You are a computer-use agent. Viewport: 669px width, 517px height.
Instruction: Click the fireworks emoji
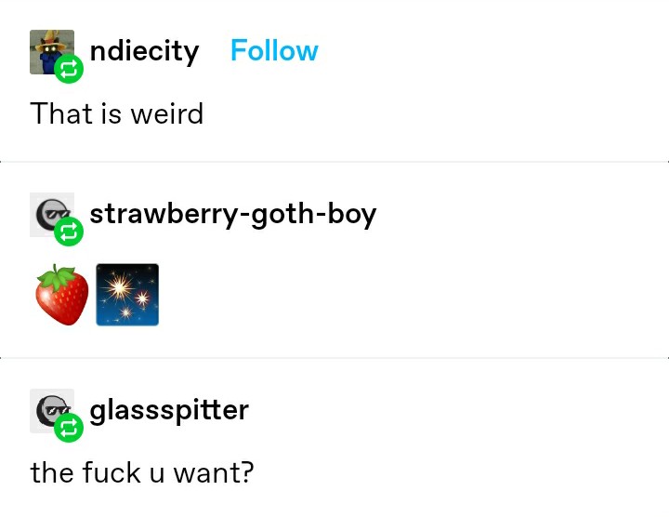(x=127, y=295)
